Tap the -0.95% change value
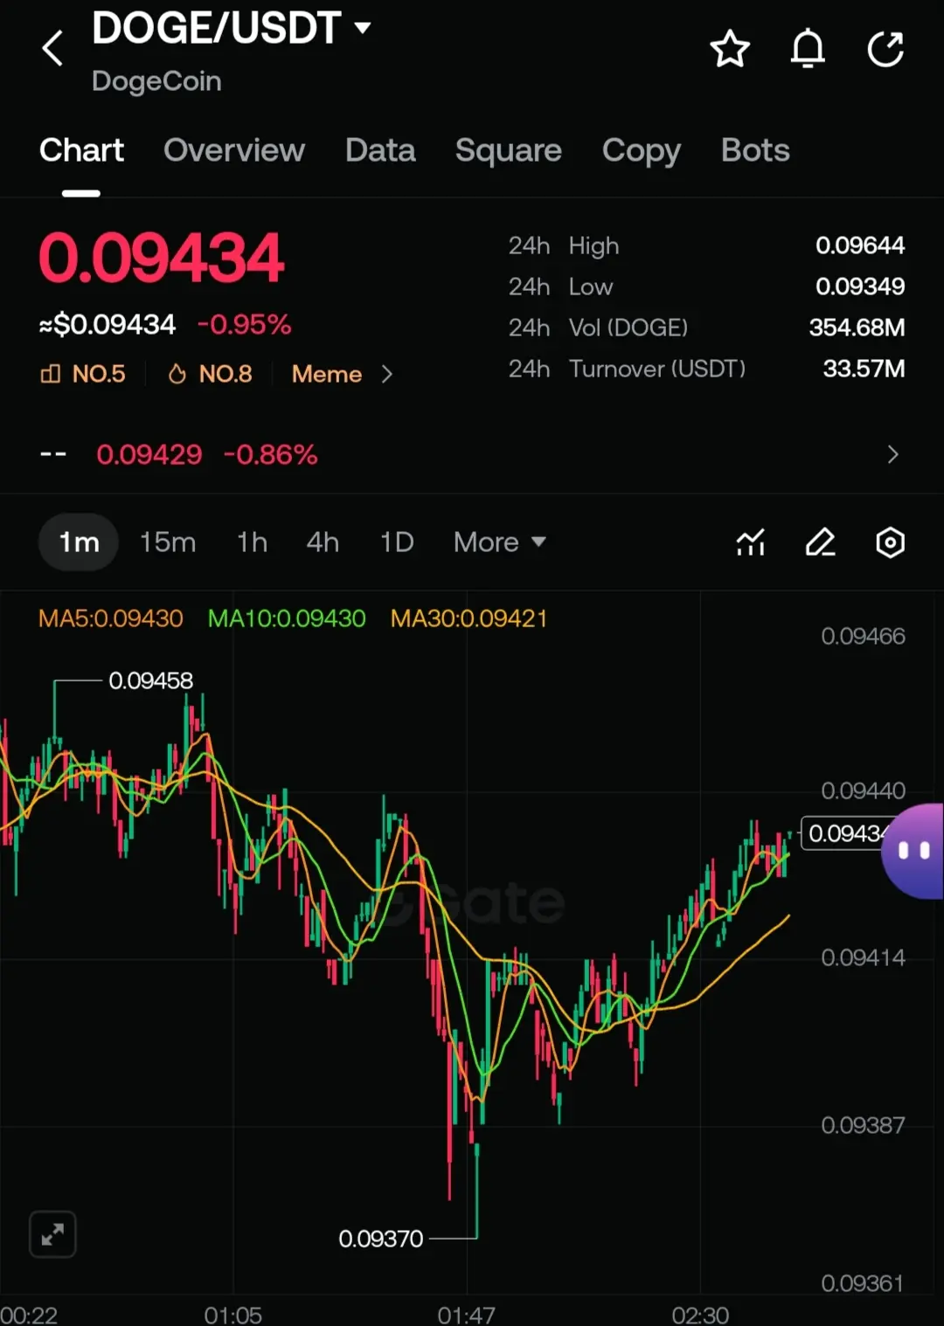 (244, 325)
